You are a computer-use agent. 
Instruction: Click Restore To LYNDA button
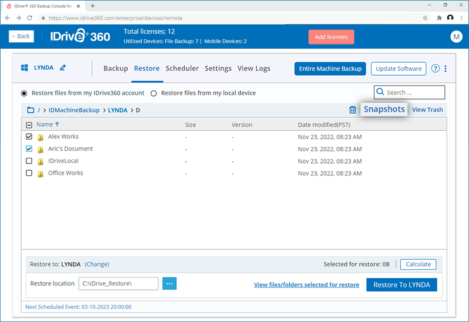(x=402, y=284)
